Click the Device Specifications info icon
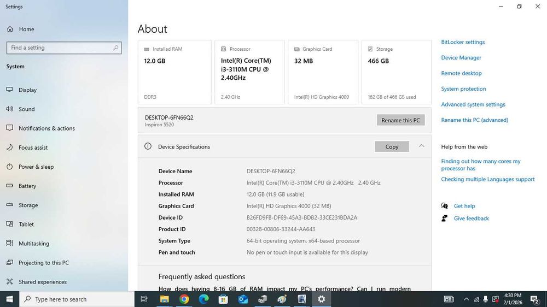This screenshot has width=547, height=307. click(148, 146)
